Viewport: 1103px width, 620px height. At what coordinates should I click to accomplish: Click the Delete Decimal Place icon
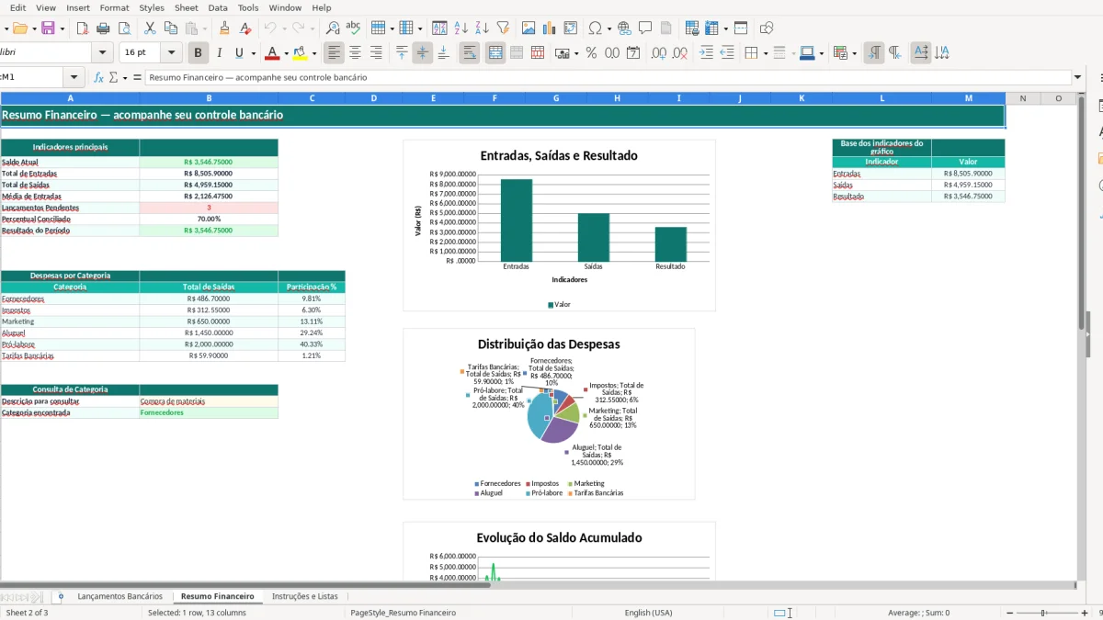[x=679, y=53]
